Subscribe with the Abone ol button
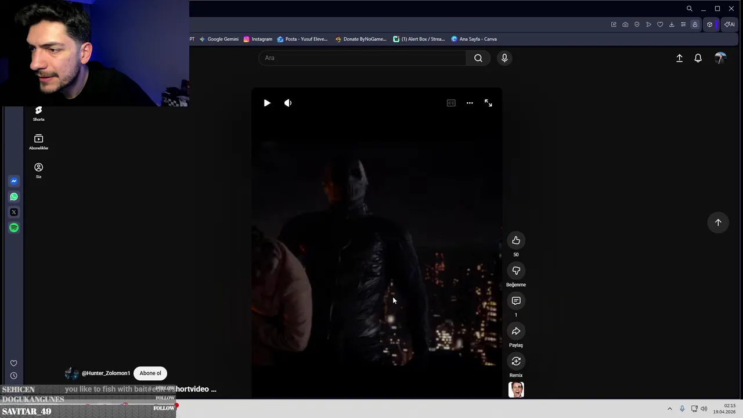 coord(150,373)
